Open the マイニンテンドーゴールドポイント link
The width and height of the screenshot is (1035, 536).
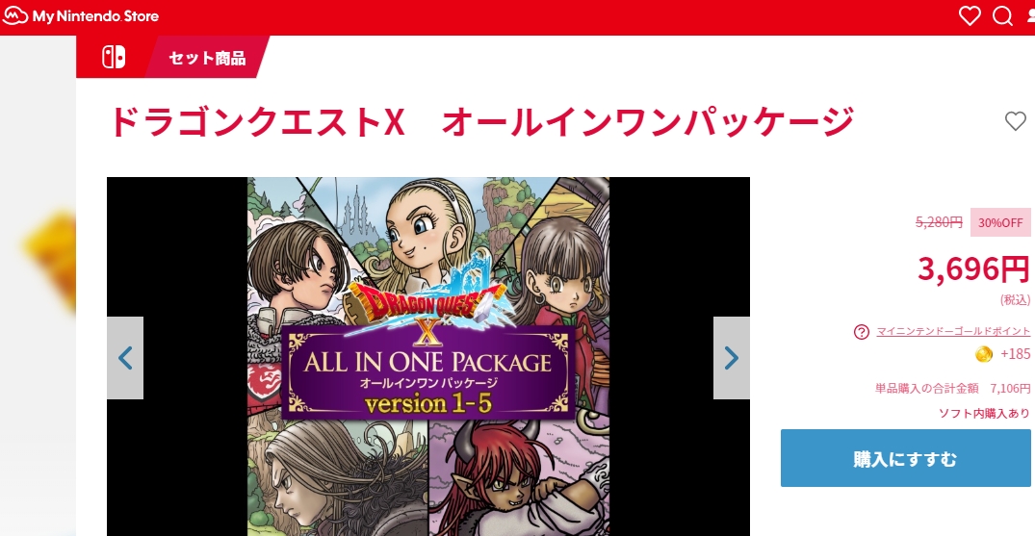pos(953,331)
